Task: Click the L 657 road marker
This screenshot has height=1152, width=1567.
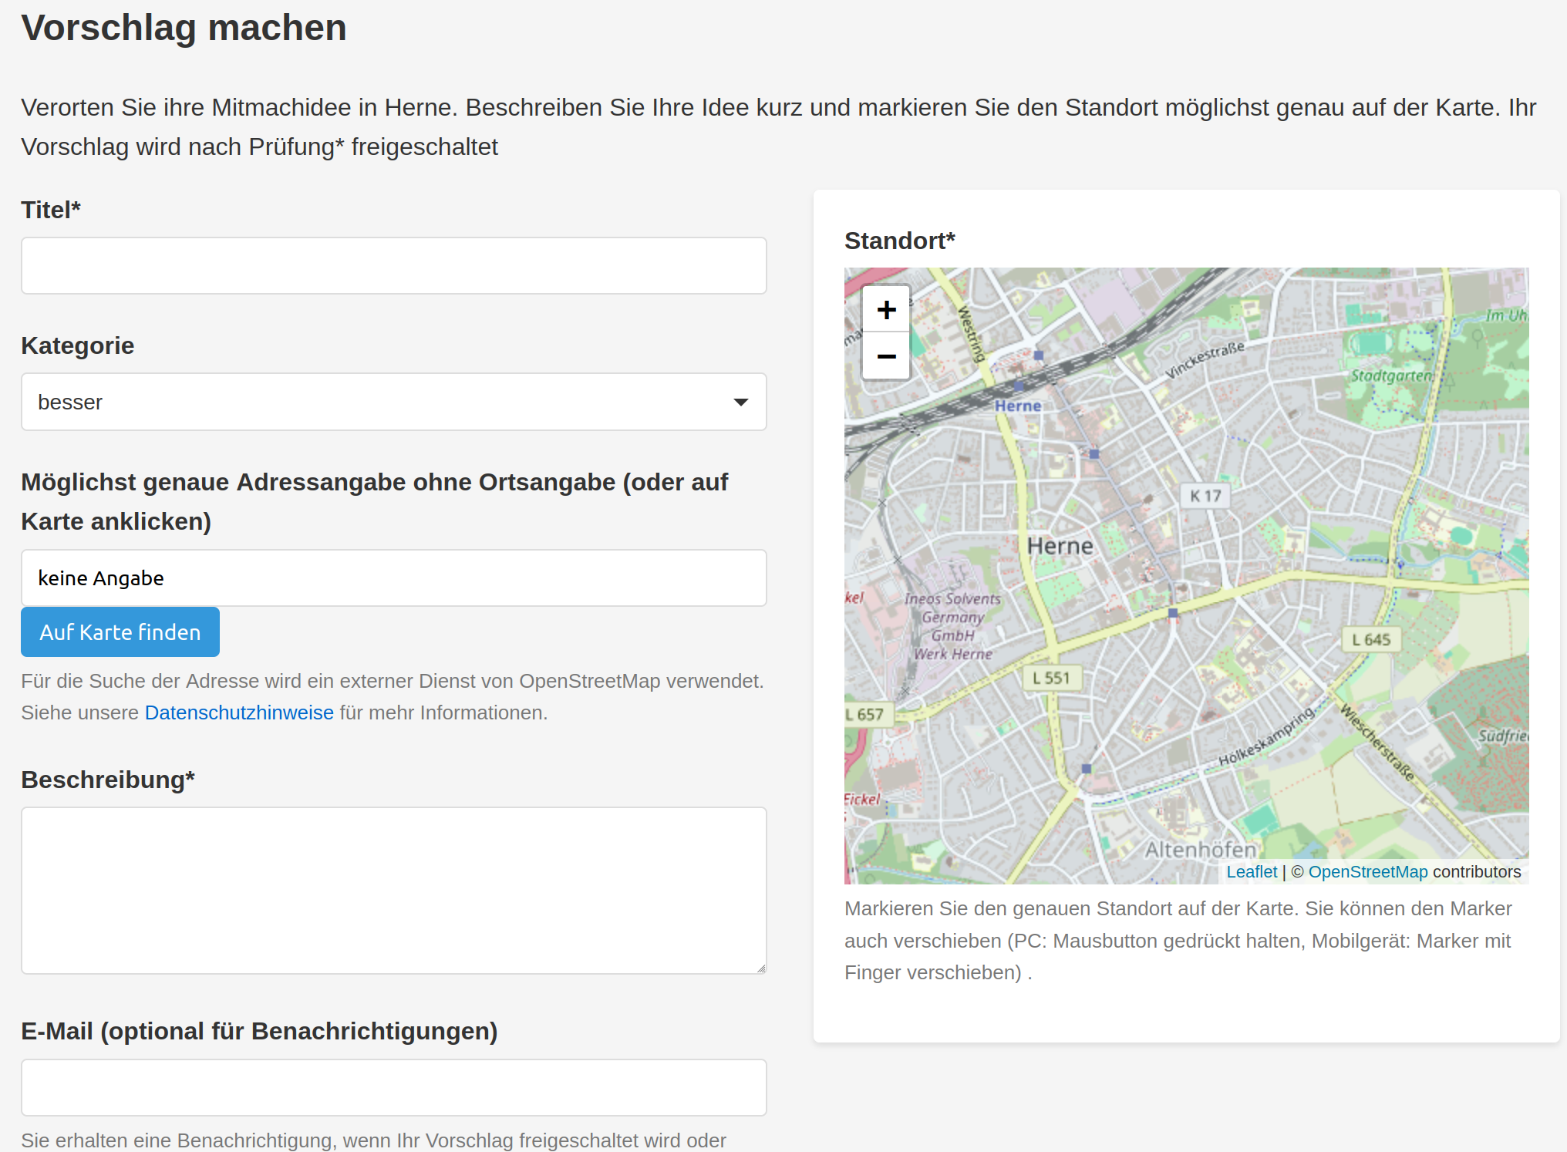Action: pyautogui.click(x=865, y=714)
